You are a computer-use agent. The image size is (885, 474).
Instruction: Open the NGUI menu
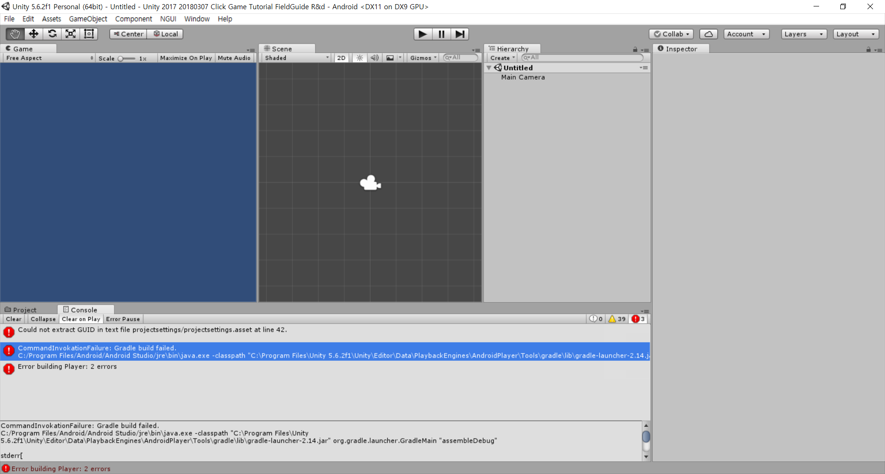tap(168, 19)
